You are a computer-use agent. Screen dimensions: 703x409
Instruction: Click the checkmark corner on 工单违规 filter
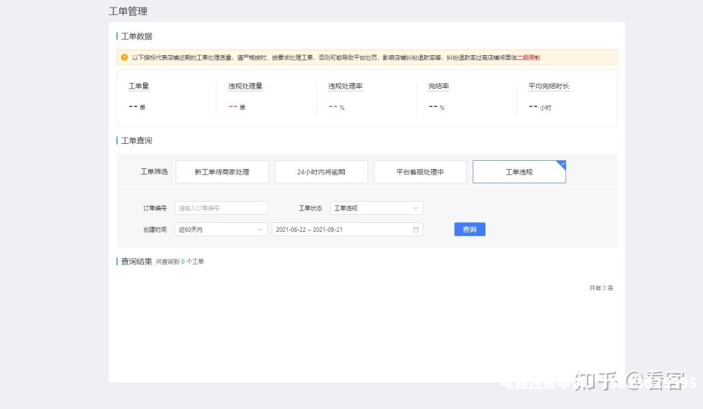click(561, 164)
